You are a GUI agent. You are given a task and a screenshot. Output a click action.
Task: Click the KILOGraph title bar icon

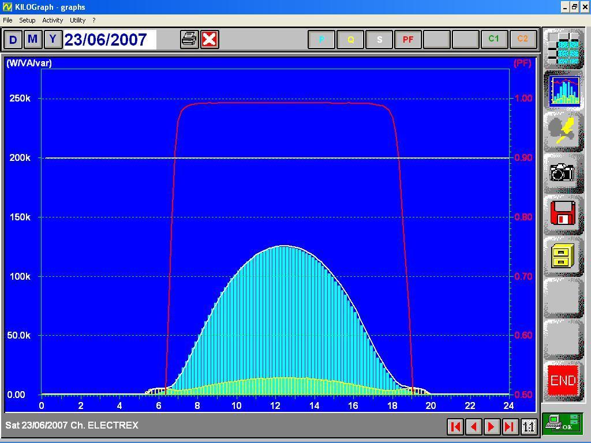(x=7, y=7)
